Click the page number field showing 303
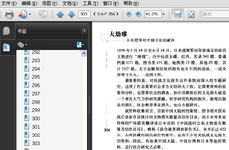The height and width of the screenshot is (150, 229). click(x=84, y=14)
